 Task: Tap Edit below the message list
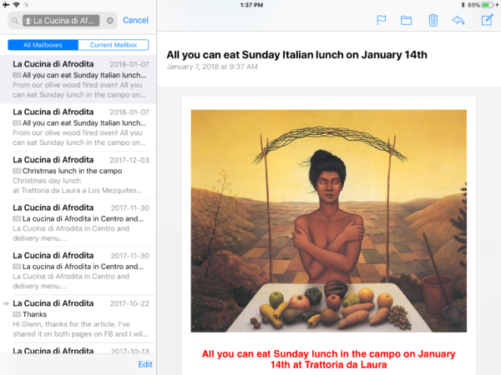pyautogui.click(x=145, y=364)
